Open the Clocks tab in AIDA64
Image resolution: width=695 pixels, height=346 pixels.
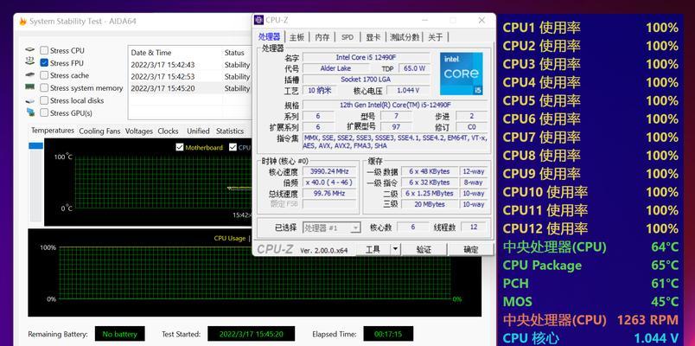tap(168, 131)
